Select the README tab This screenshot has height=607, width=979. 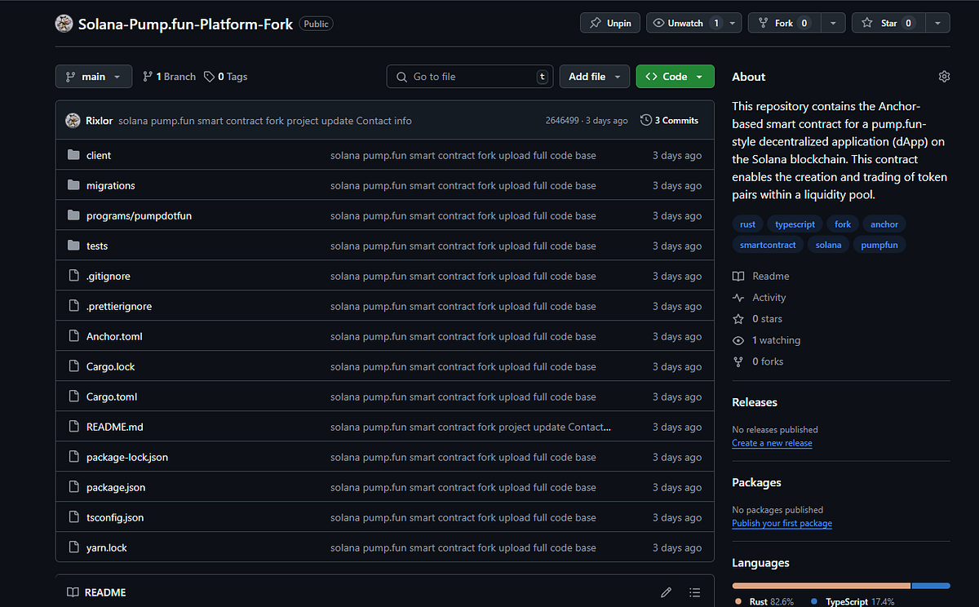click(96, 592)
